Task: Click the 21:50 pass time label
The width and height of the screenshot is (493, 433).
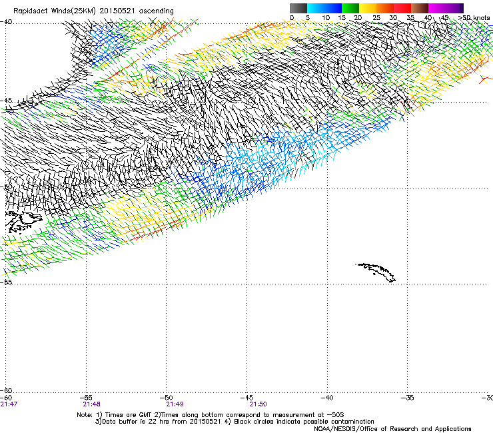Action: click(x=258, y=404)
